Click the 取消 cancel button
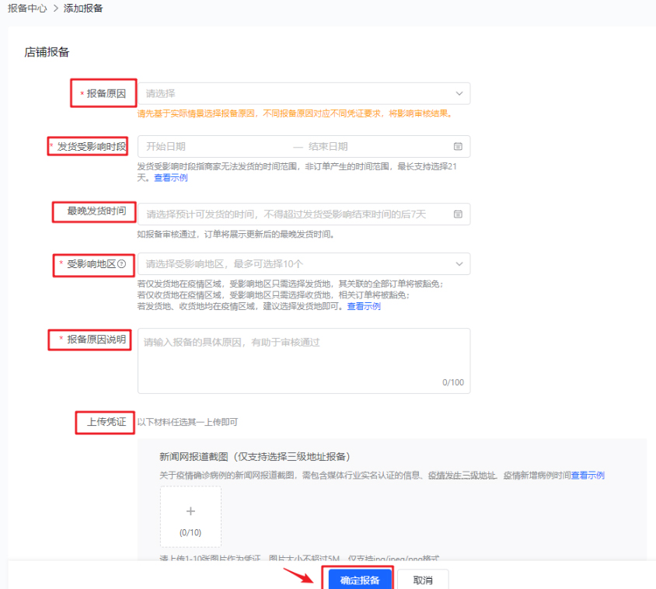This screenshot has width=656, height=589. point(423,579)
